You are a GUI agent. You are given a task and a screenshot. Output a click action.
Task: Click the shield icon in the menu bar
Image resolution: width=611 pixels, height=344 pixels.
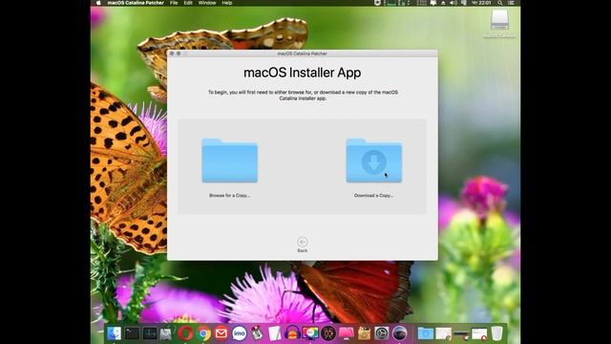377,3
